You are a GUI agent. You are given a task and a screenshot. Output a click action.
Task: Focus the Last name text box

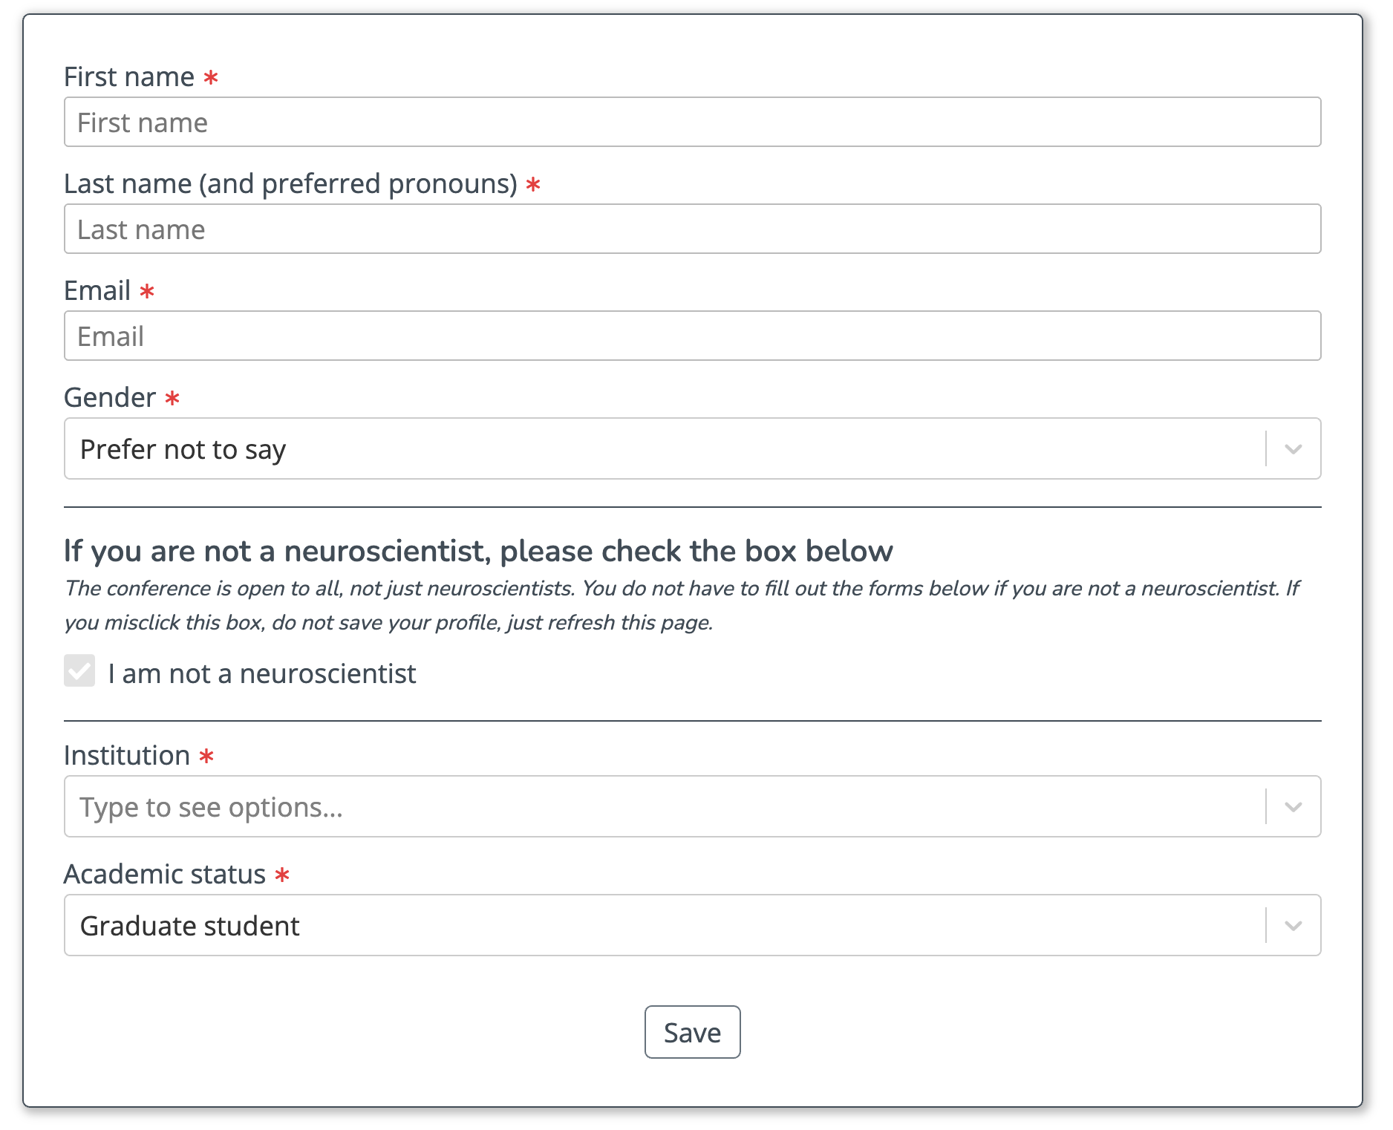pos(692,229)
